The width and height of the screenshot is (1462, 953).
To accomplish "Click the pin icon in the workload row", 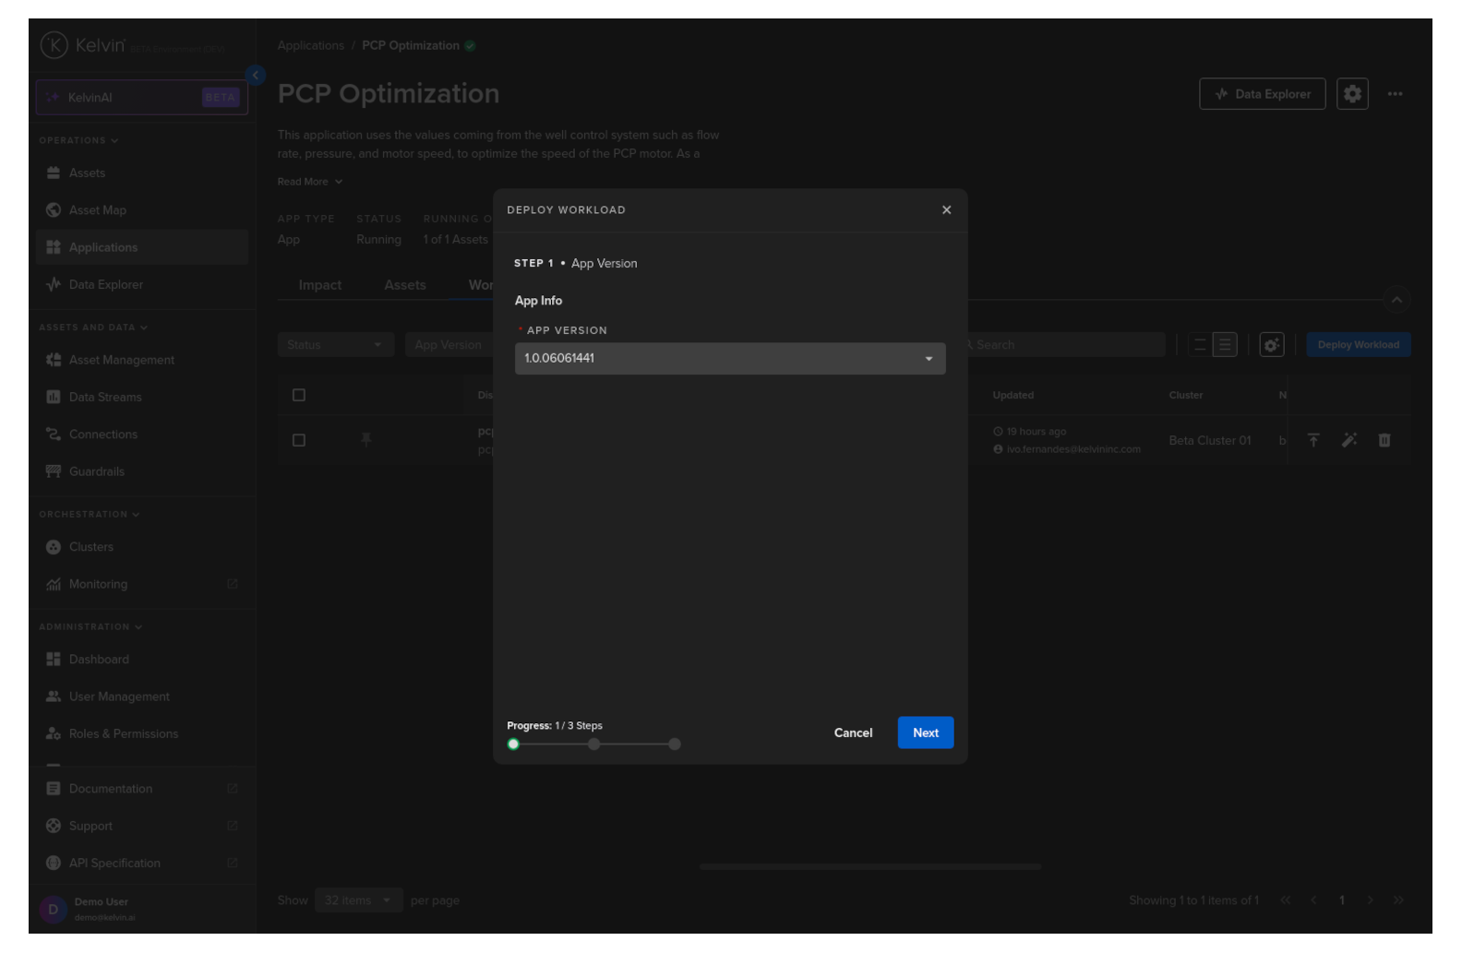I will click(366, 440).
